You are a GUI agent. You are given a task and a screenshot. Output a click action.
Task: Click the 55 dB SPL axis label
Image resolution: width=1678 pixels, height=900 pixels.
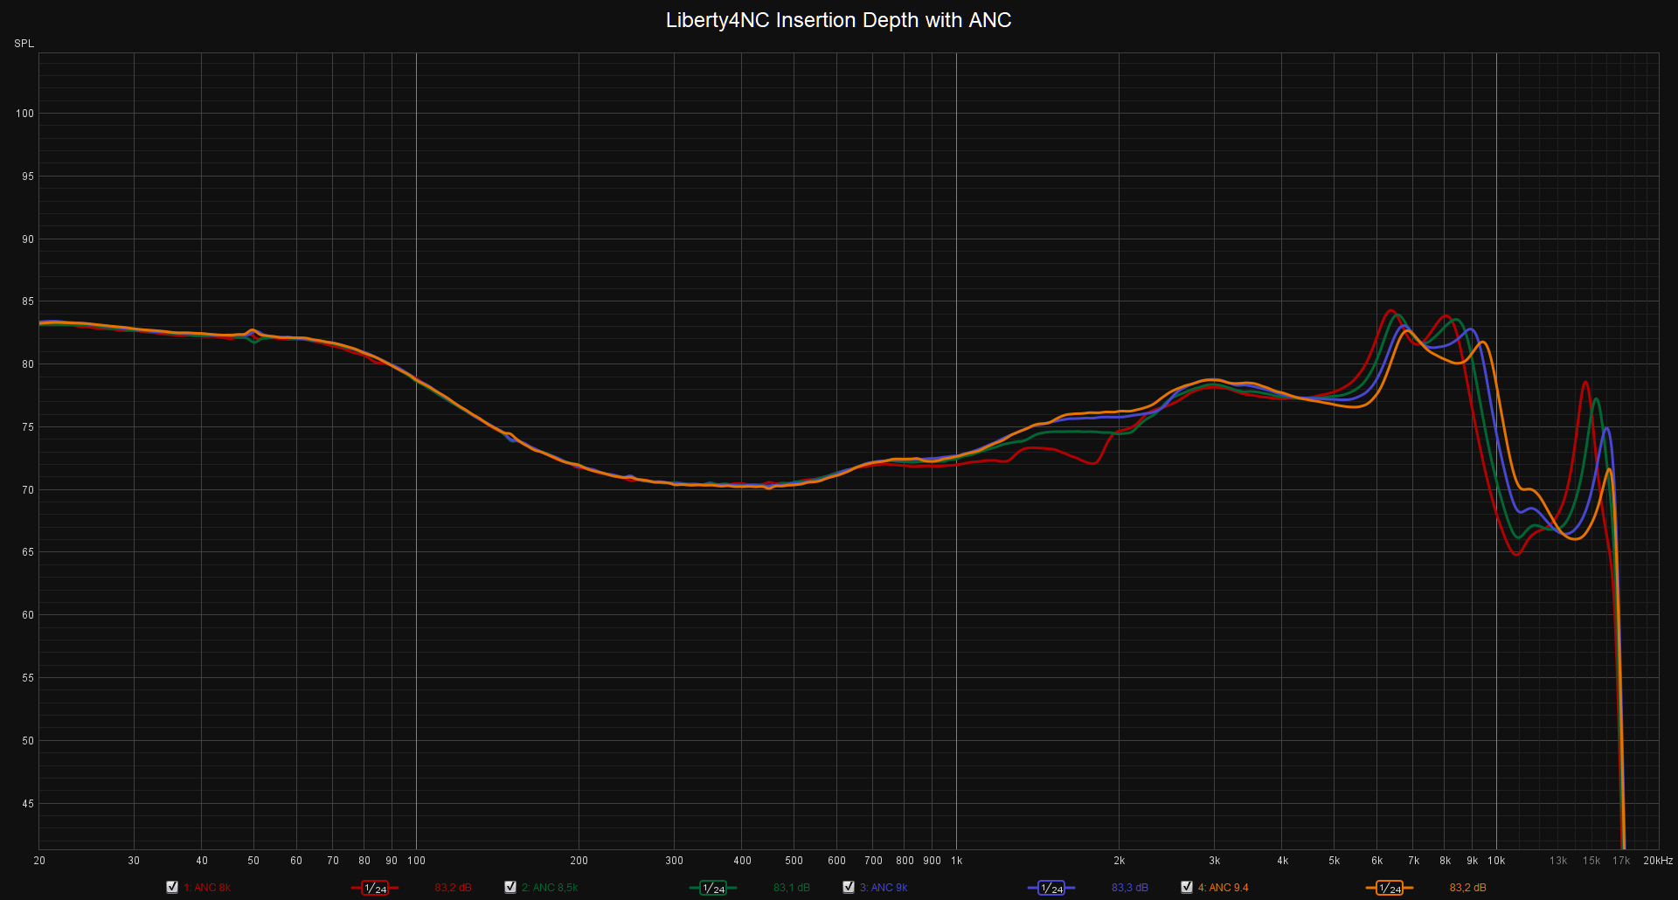28,678
